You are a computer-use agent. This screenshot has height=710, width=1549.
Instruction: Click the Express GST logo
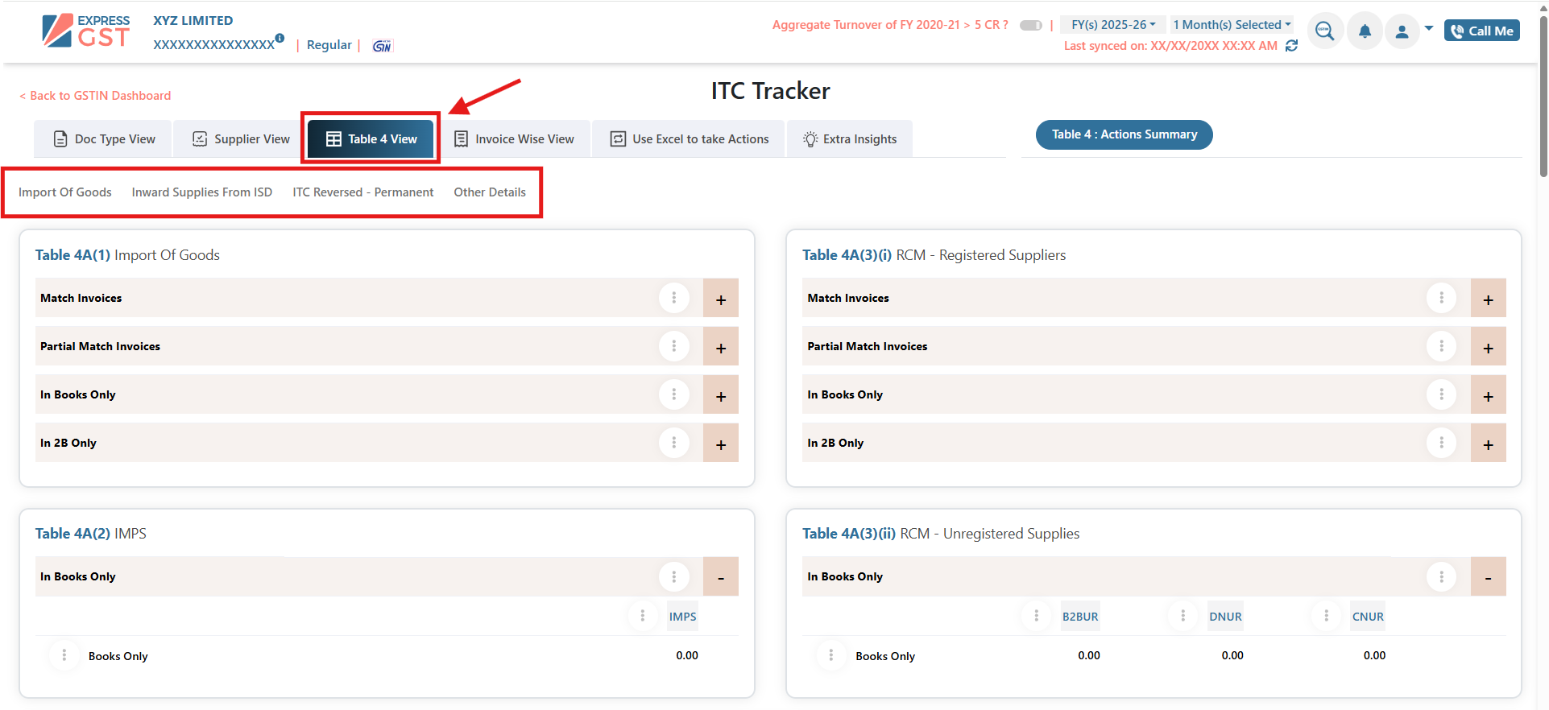tap(86, 31)
